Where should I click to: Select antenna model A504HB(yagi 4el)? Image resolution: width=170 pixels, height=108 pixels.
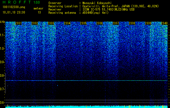pos(95,13)
